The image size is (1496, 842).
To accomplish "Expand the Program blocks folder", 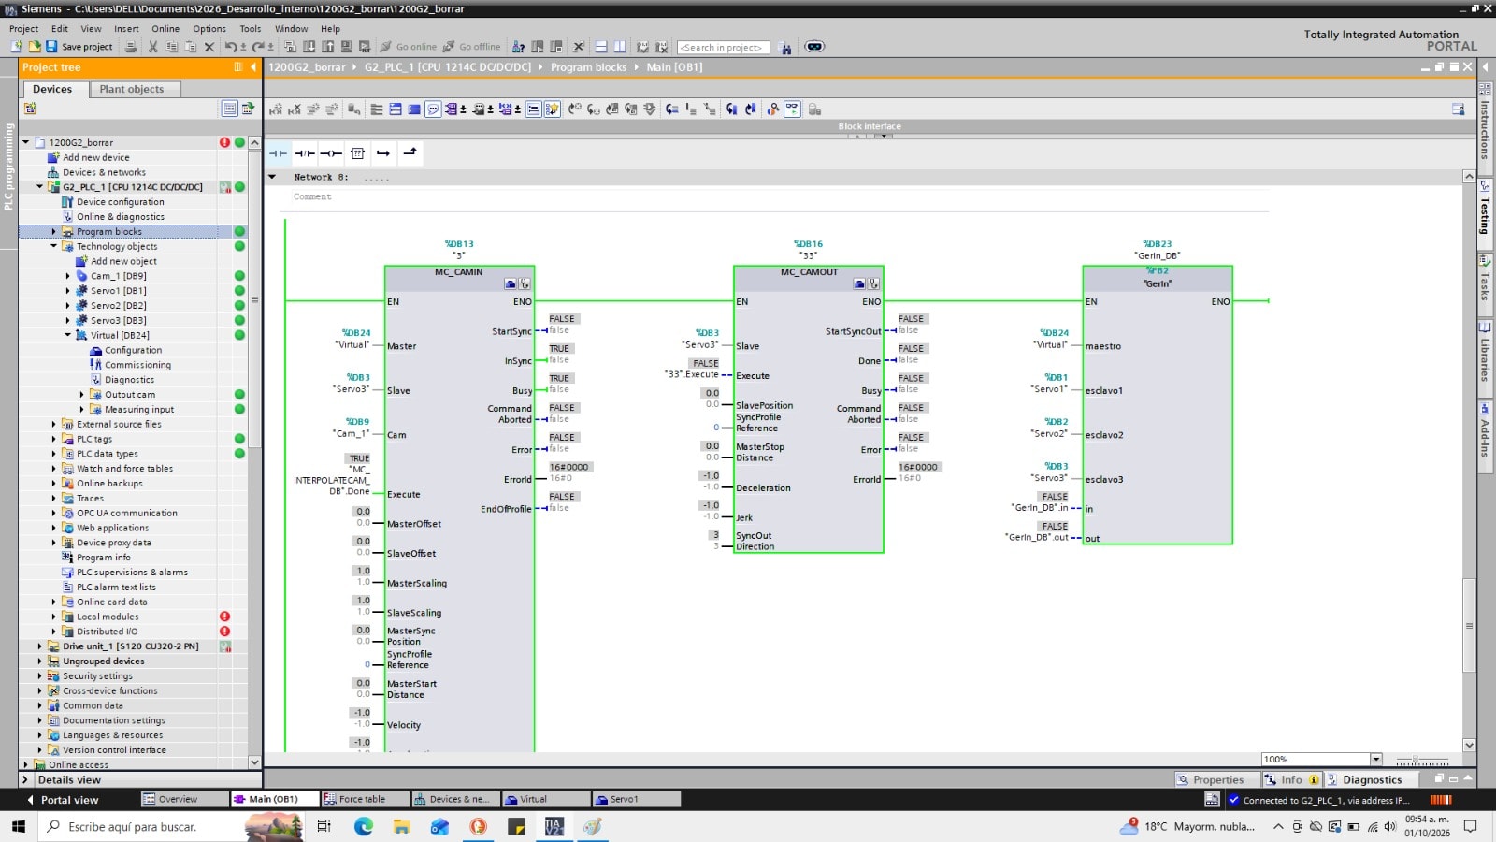I will [x=53, y=231].
